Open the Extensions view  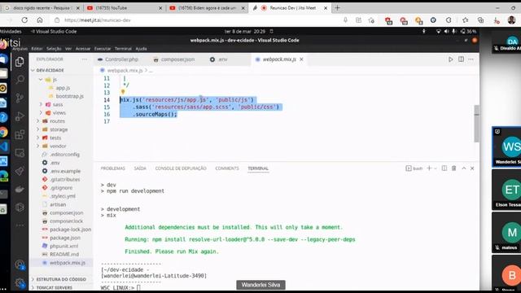click(20, 134)
